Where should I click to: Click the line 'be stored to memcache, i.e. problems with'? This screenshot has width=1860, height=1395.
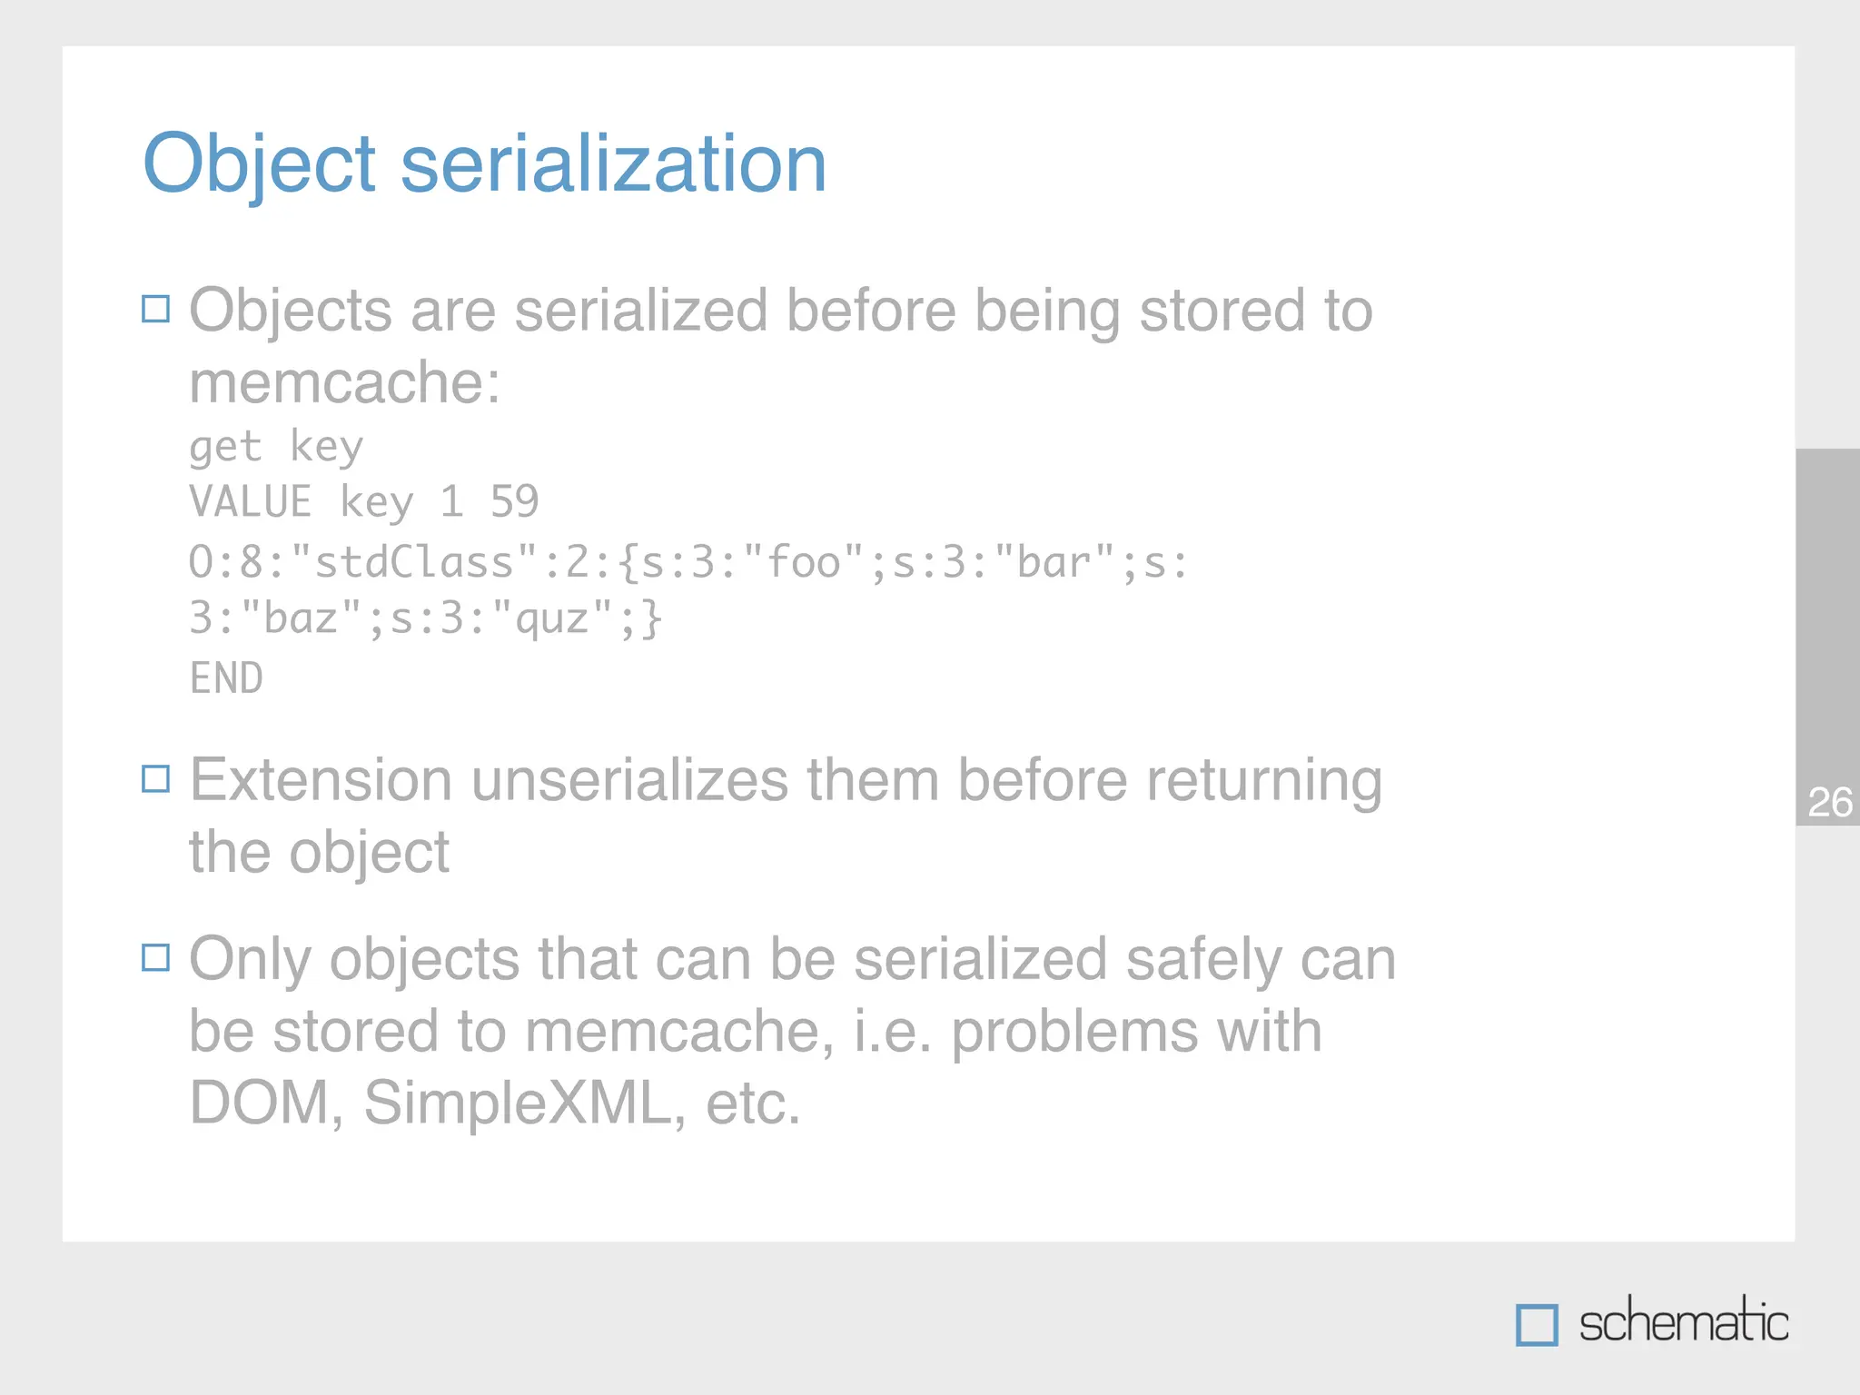(755, 1032)
